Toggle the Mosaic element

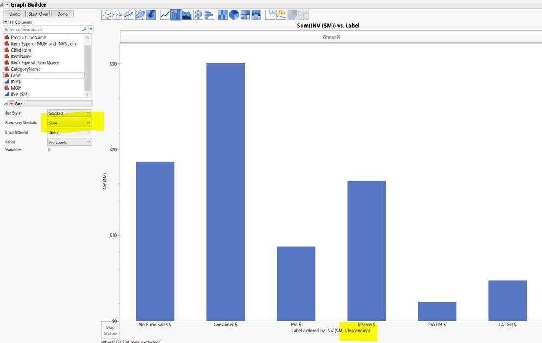tap(256, 15)
